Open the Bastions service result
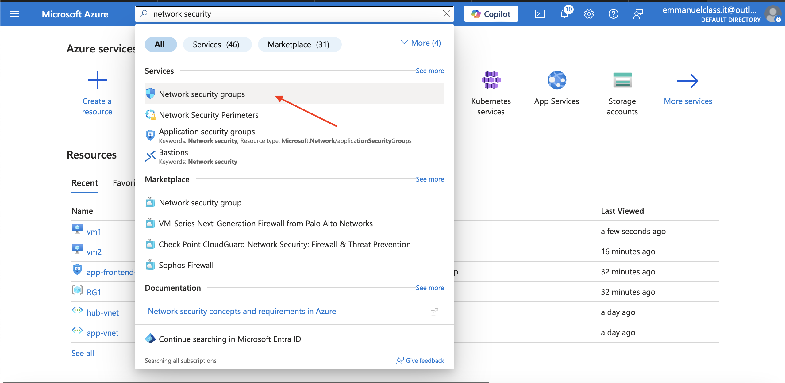 [x=294, y=157]
